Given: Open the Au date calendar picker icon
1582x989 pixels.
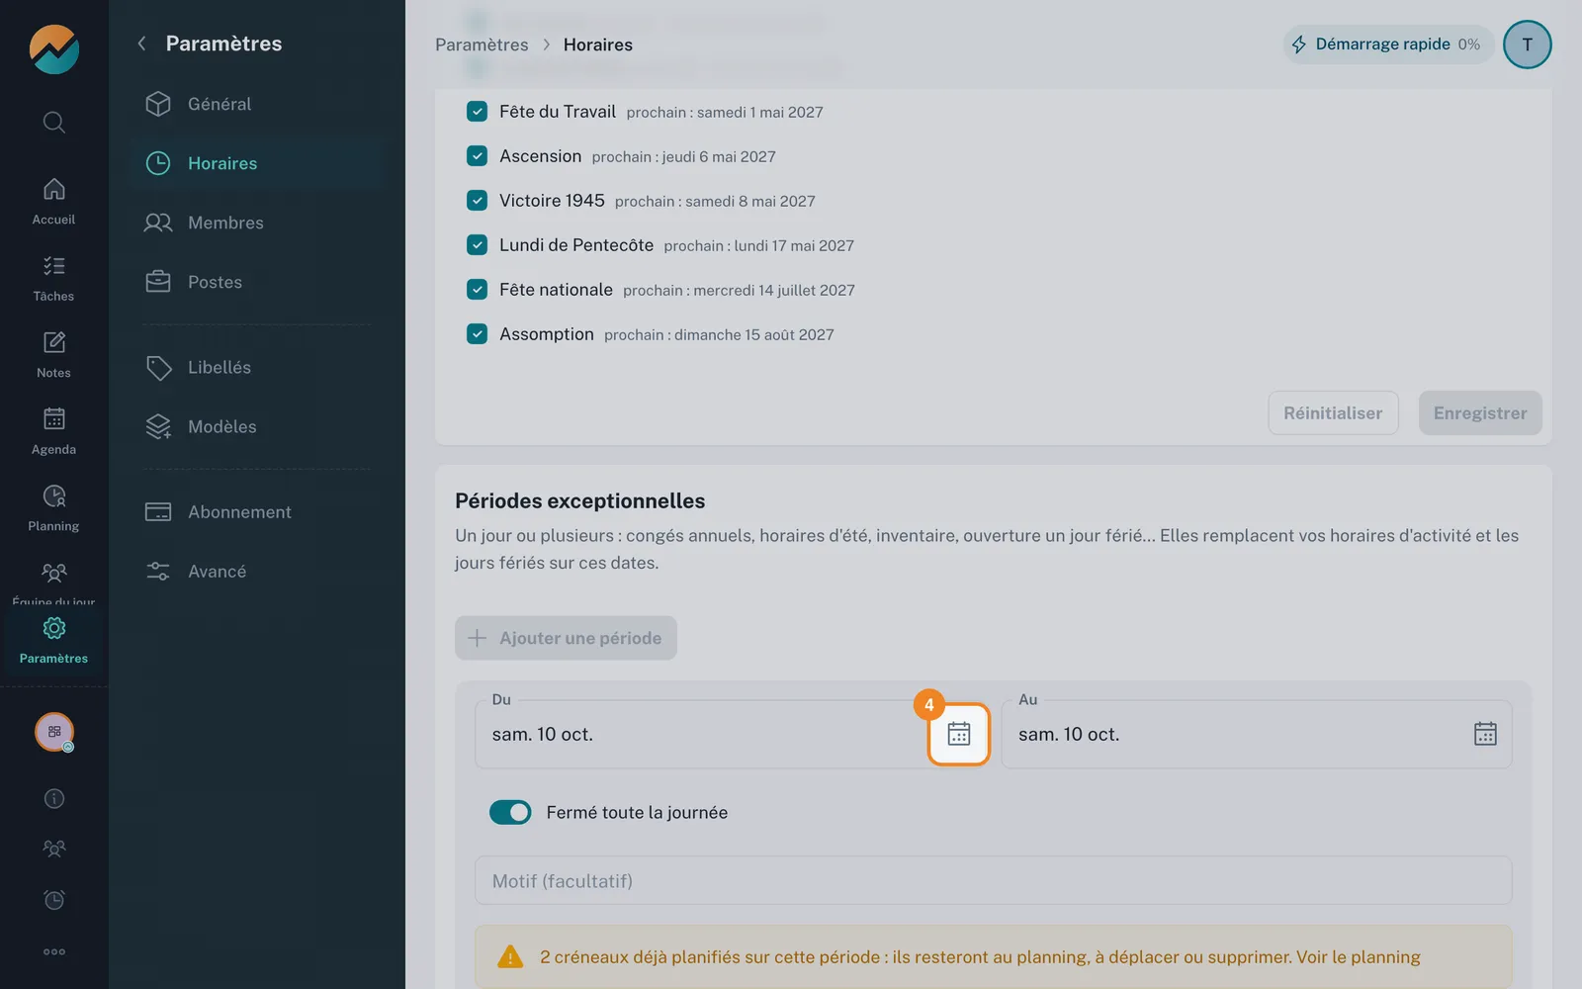Looking at the screenshot, I should tap(1485, 734).
